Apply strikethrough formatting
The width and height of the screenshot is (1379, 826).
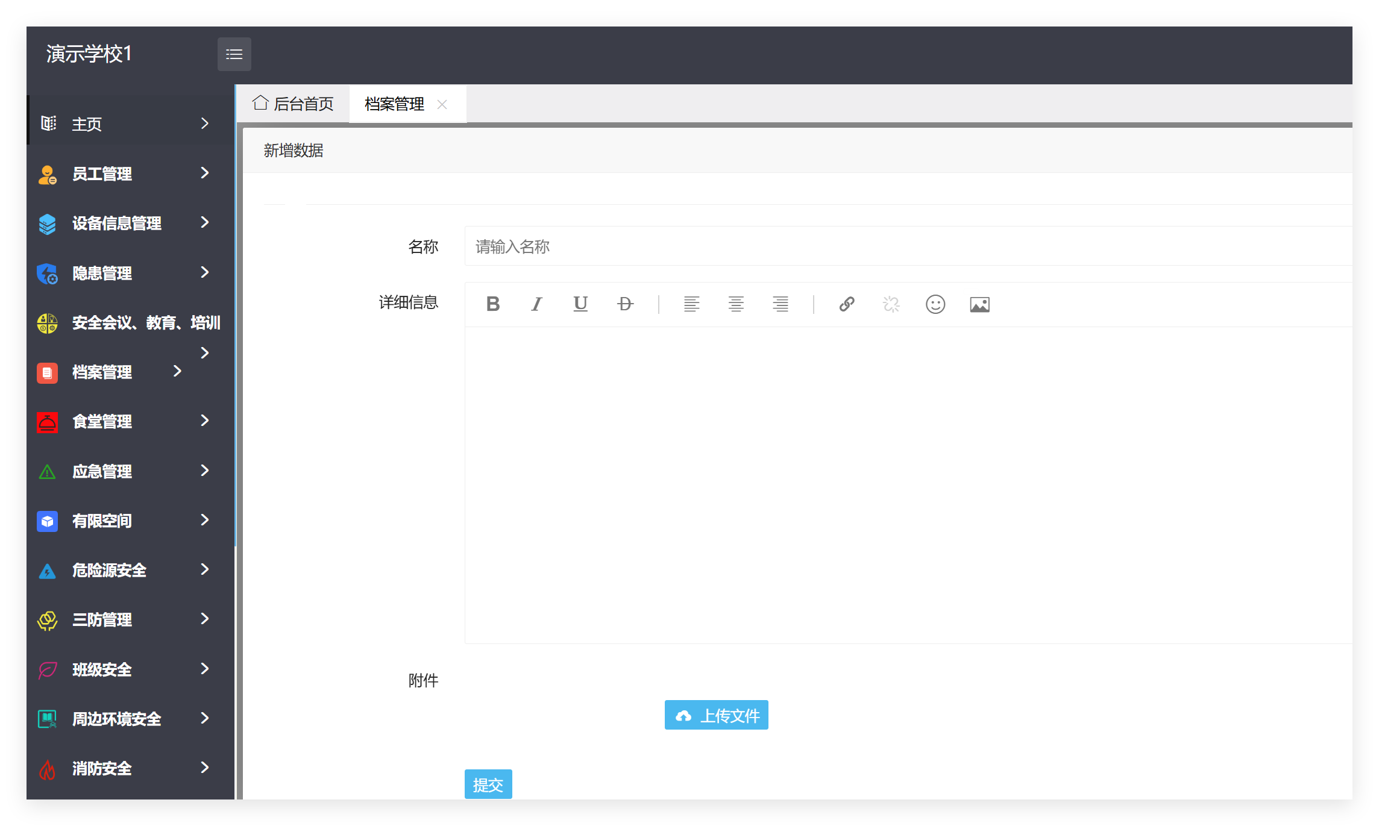[x=625, y=304]
